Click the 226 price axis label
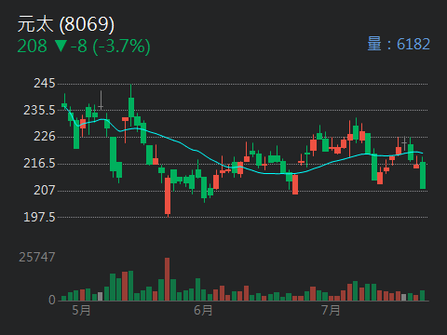This screenshot has width=447, height=335. [x=44, y=137]
